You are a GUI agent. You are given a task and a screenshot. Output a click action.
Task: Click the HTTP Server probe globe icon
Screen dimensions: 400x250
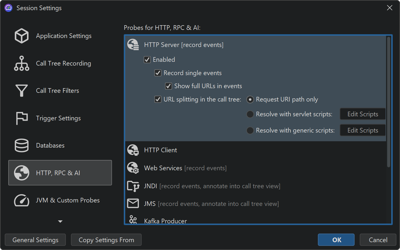click(x=133, y=45)
